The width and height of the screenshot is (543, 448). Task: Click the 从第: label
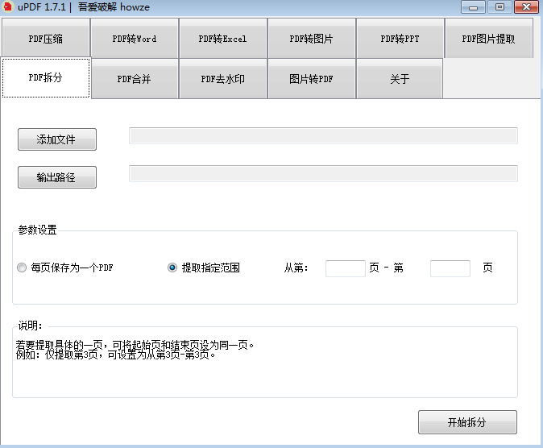click(x=296, y=268)
